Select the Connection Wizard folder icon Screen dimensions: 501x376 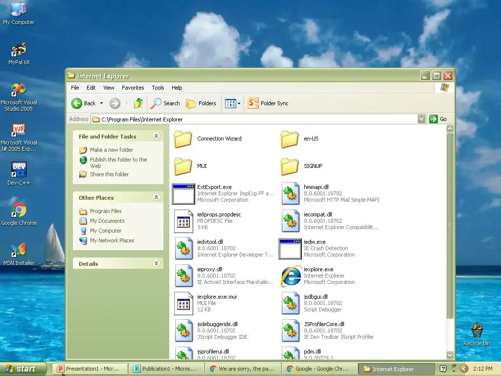click(x=183, y=139)
